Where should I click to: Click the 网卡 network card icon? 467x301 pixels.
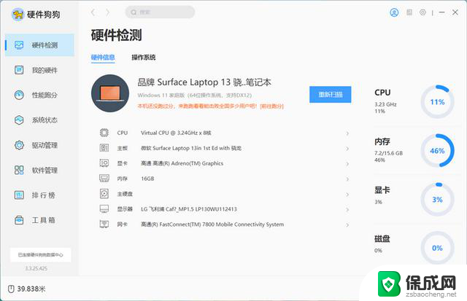(x=104, y=224)
